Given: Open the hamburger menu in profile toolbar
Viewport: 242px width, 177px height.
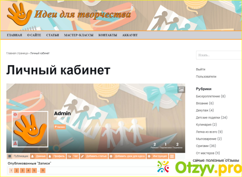Looking at the screenshot, I should pos(172,156).
